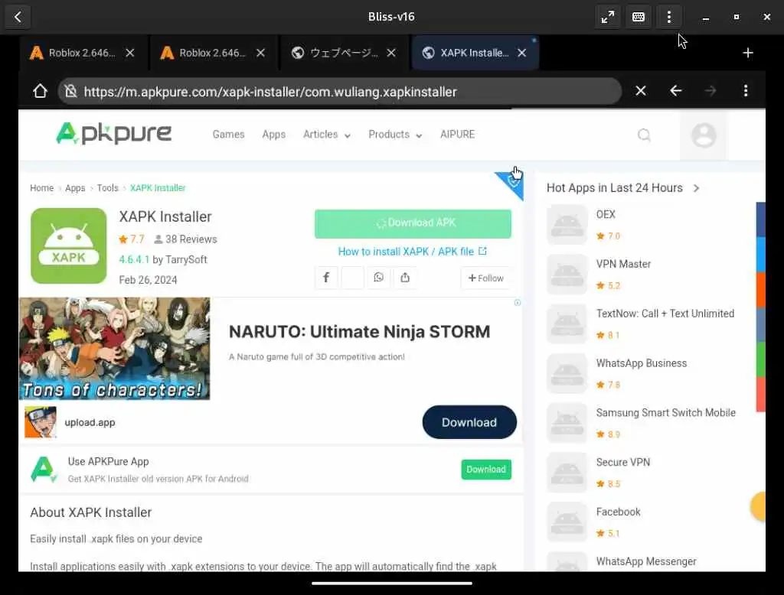Click the APKPure logo

(113, 134)
